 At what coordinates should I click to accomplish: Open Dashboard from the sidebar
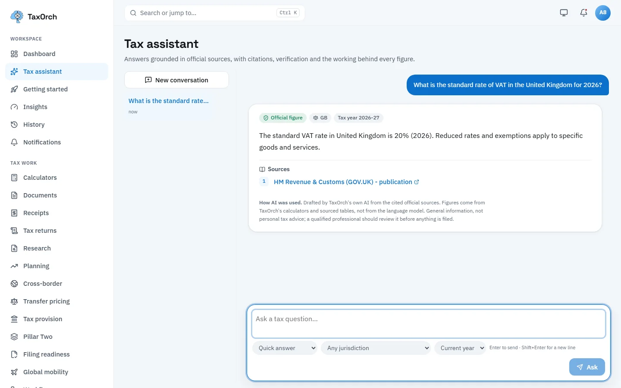pos(56,54)
